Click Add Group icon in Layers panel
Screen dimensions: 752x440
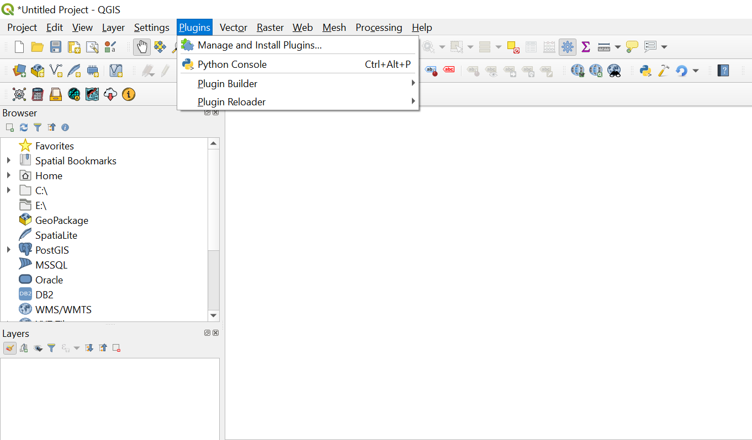24,348
